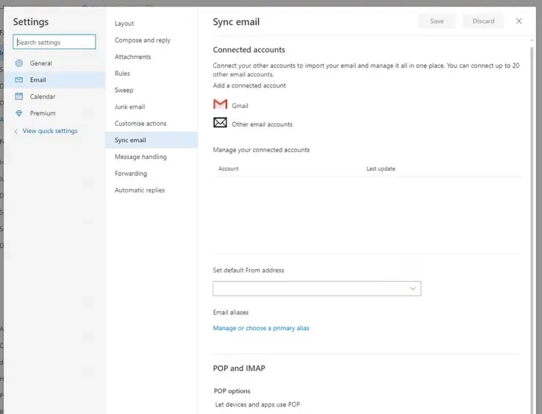Click the Calendar icon in settings sidebar
This screenshot has height=414, width=542.
19,96
